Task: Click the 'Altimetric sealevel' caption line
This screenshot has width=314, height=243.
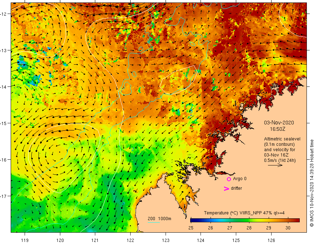Action: click(x=282, y=139)
